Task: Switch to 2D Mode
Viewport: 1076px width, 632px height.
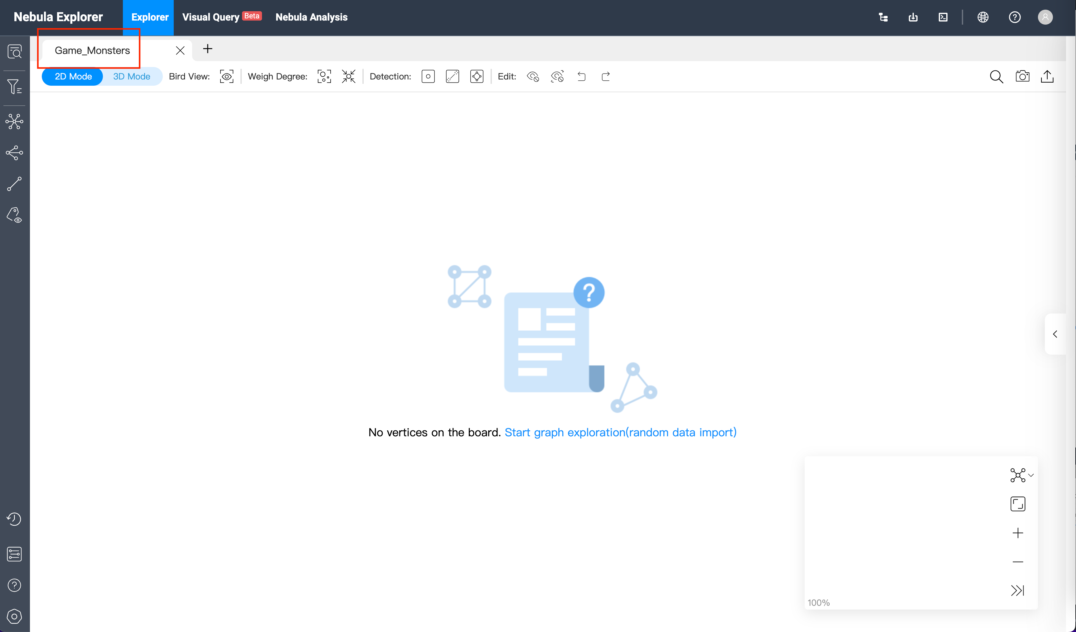Action: [73, 77]
